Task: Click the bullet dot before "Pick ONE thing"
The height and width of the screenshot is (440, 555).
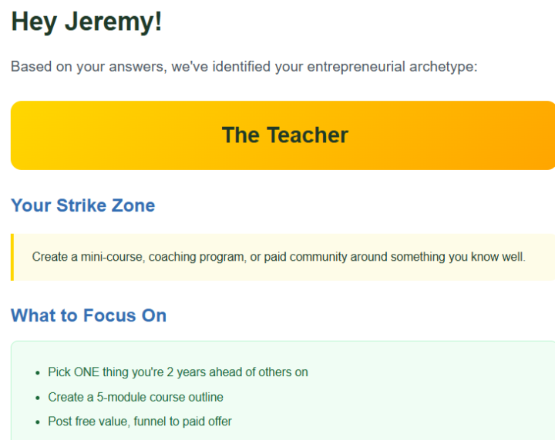Action: point(38,372)
